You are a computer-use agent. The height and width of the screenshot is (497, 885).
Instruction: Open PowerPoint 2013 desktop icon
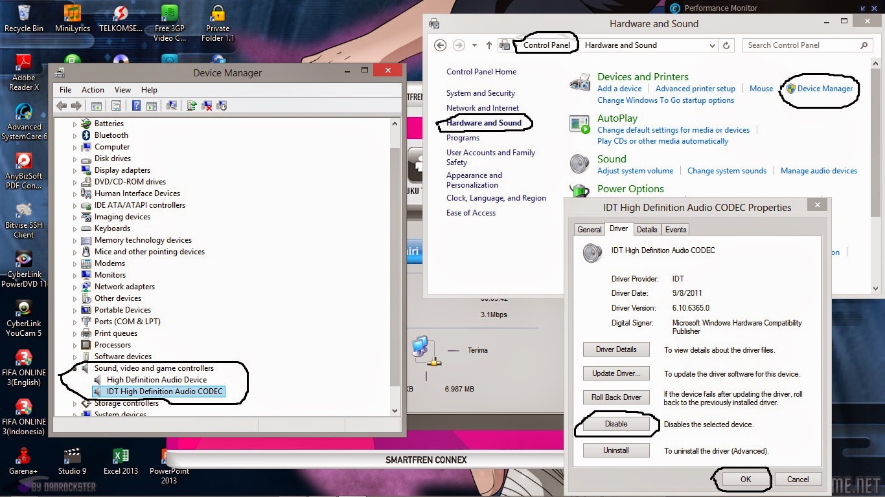click(169, 465)
